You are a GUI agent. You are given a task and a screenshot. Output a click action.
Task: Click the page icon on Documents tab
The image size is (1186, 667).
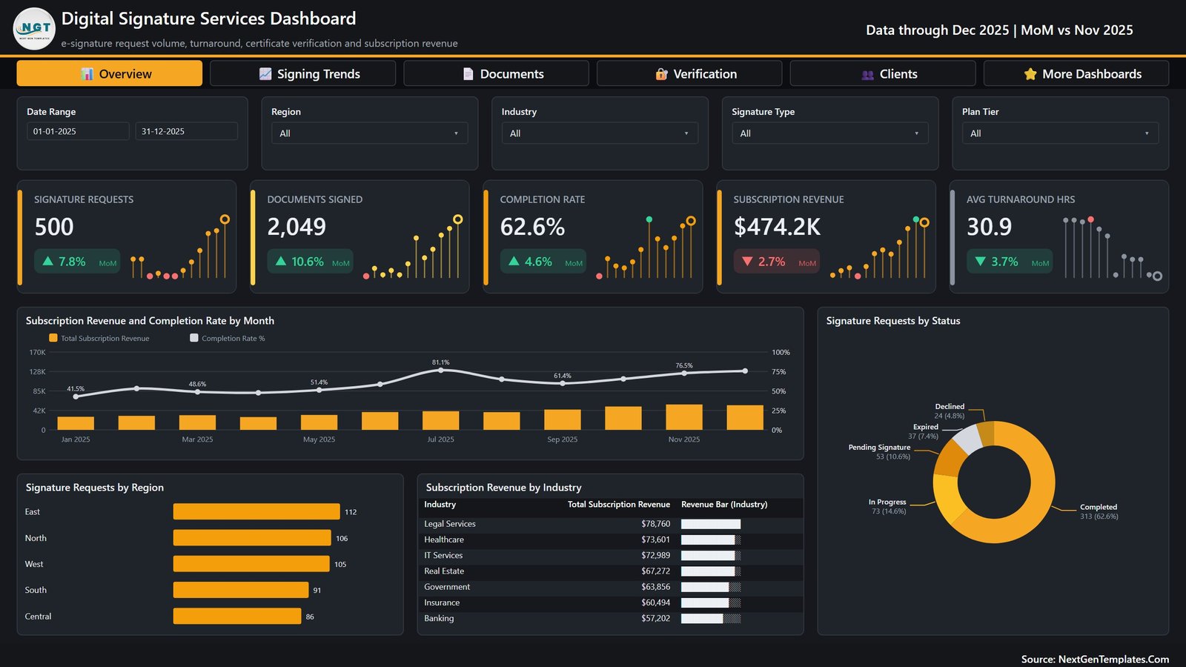tap(468, 74)
